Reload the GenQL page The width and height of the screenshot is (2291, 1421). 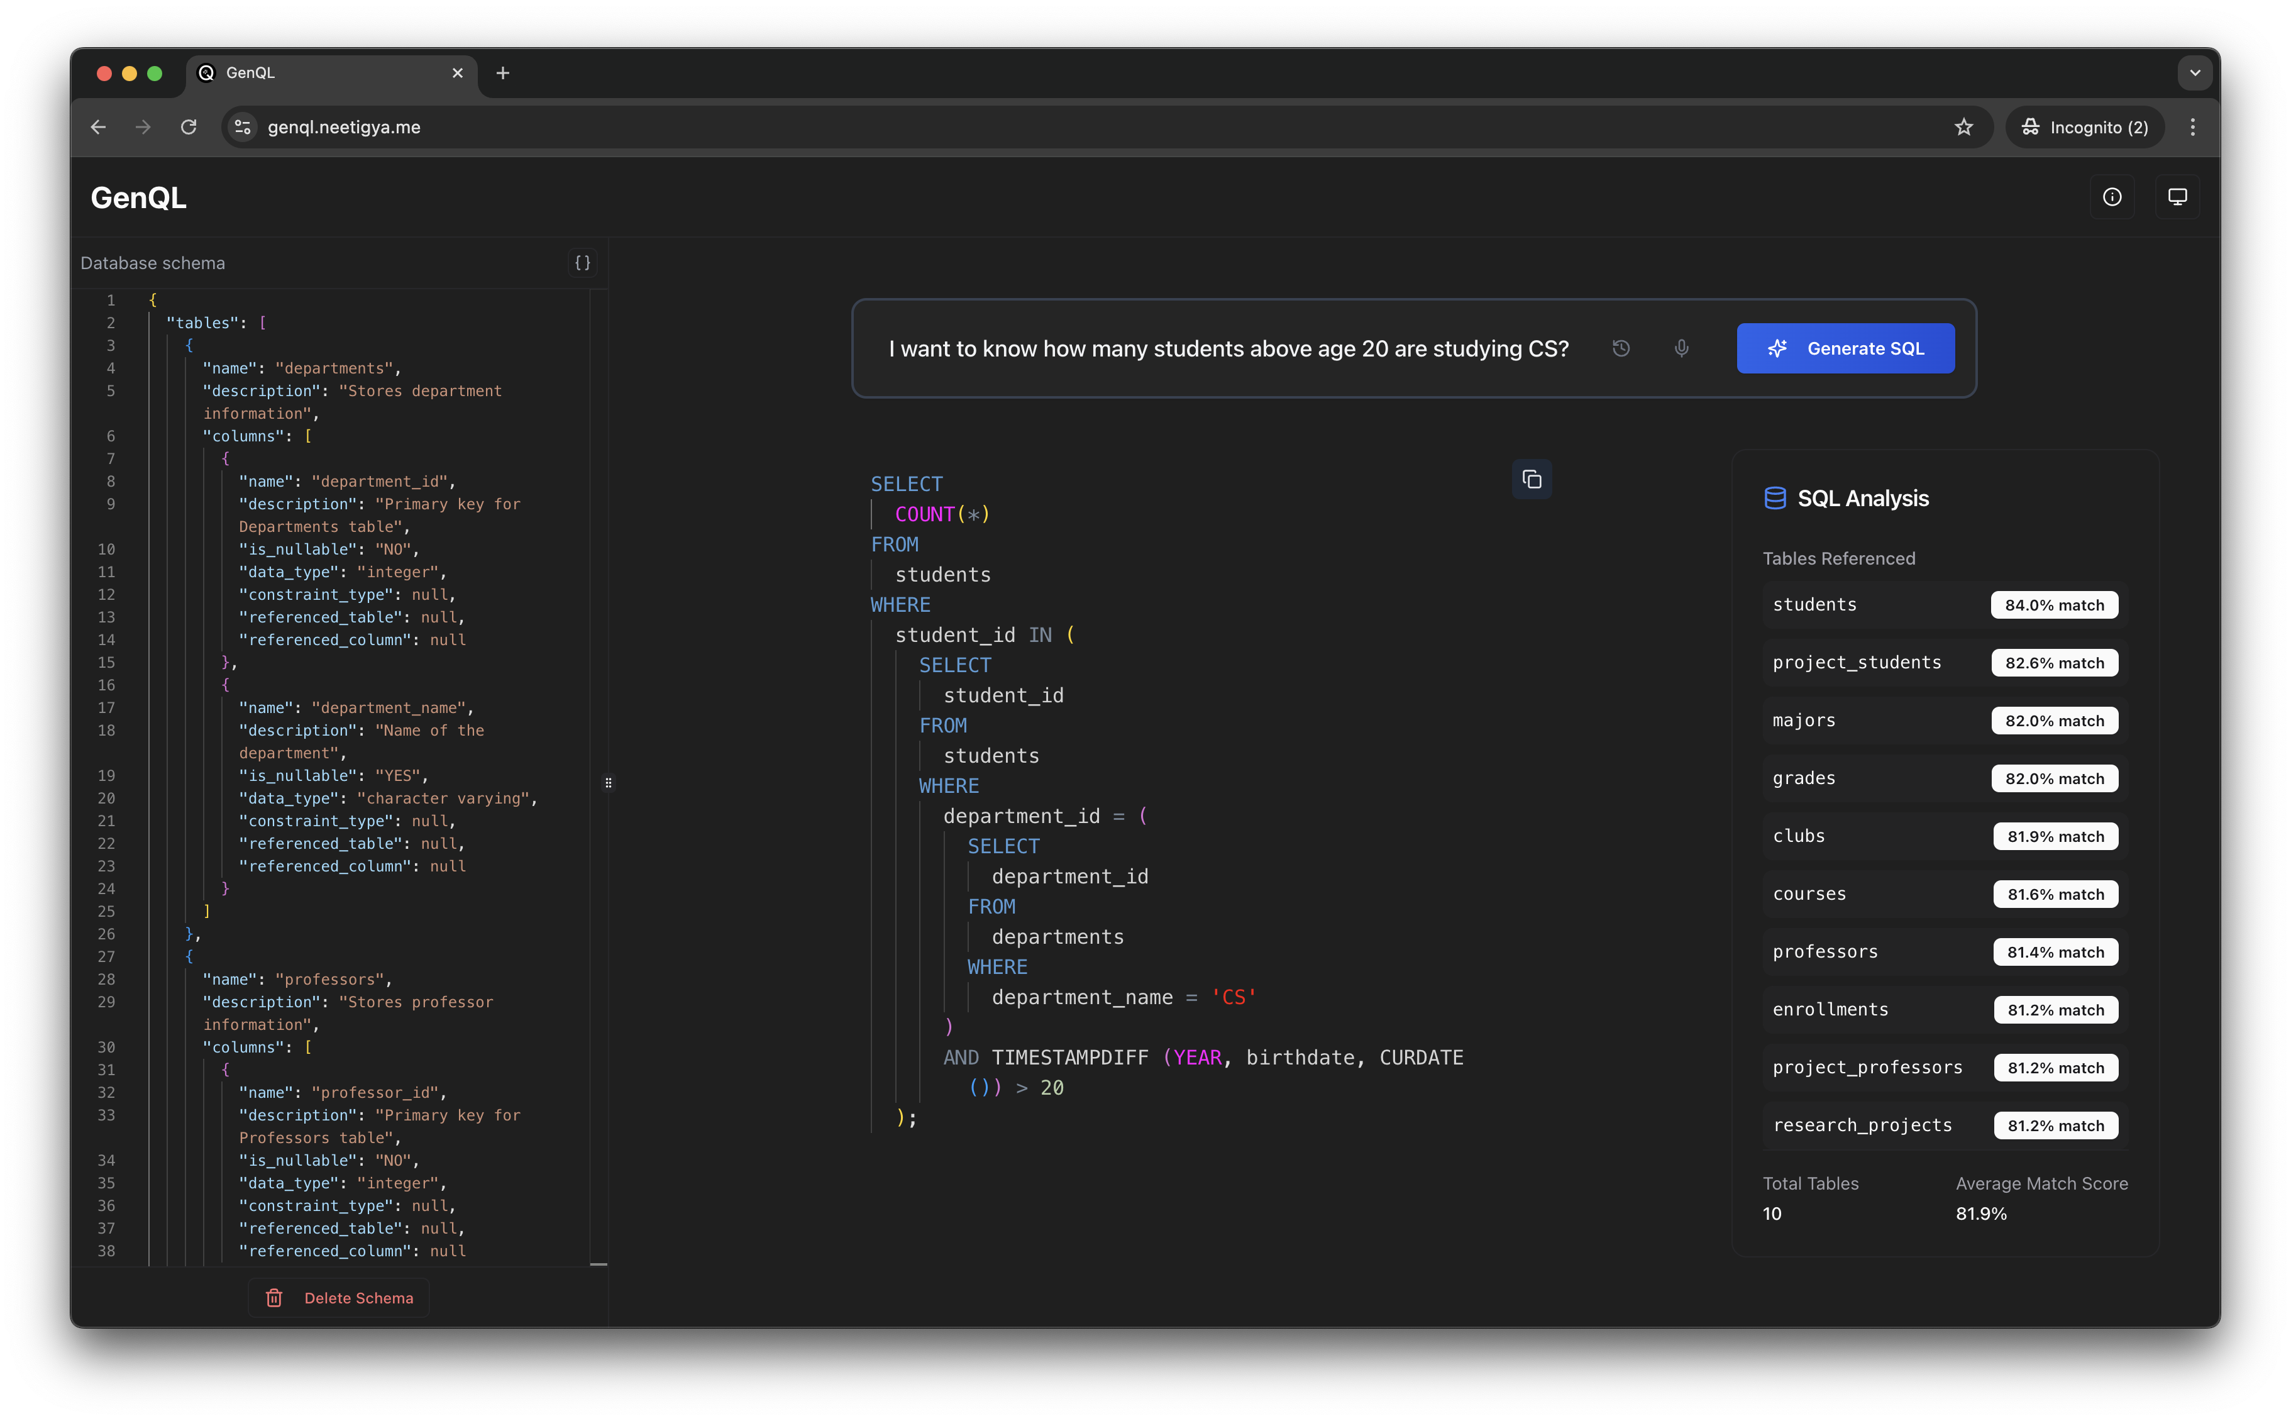(189, 127)
